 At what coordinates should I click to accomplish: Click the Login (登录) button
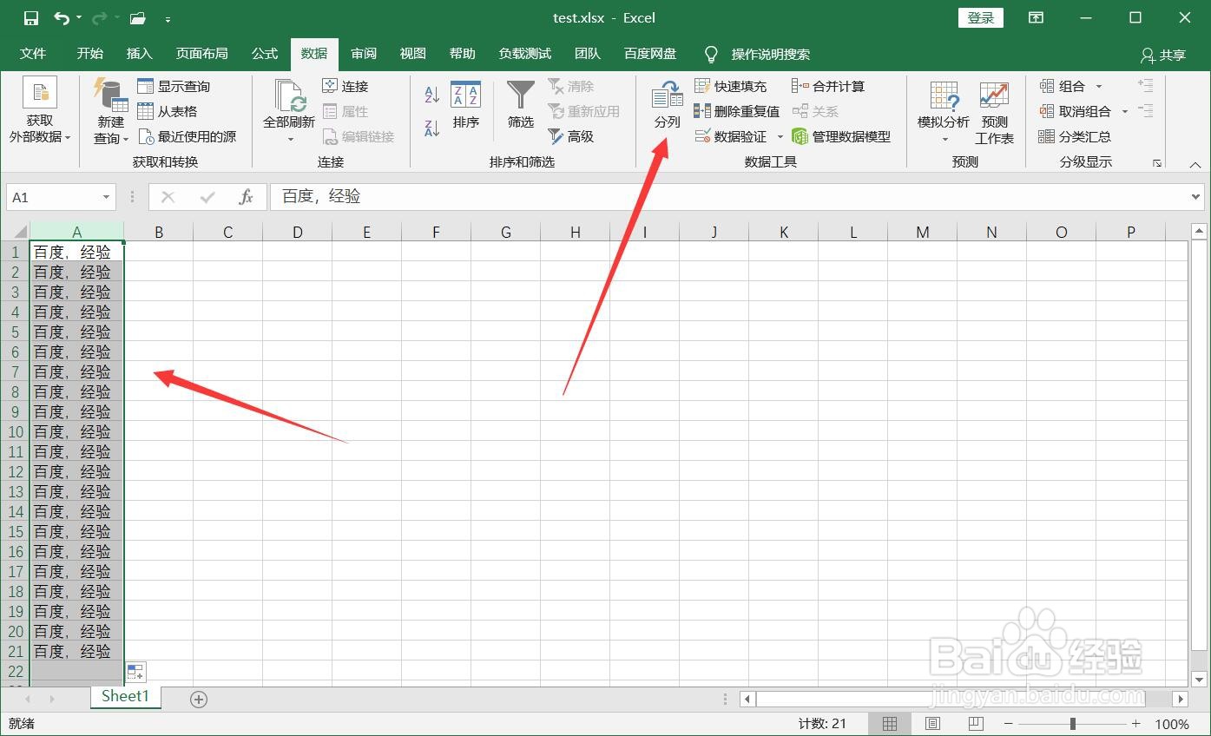click(981, 17)
